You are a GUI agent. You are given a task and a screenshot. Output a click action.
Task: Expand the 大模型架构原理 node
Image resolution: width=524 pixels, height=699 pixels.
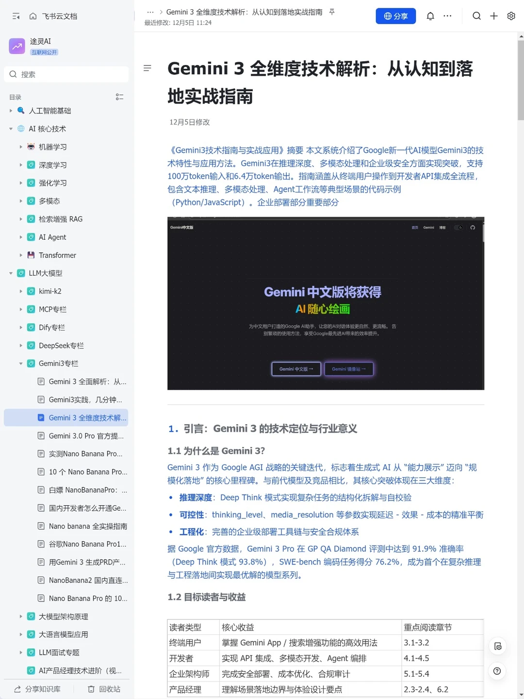(x=21, y=616)
